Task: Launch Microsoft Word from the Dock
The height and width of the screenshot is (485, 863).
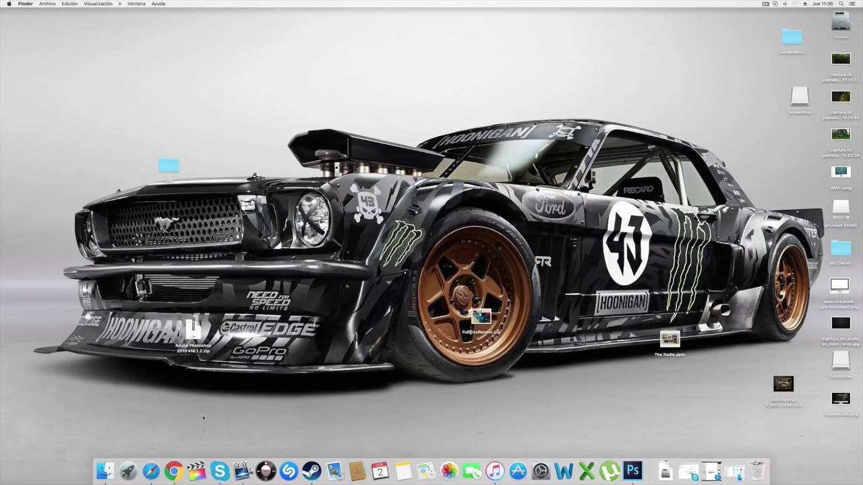Action: [564, 471]
